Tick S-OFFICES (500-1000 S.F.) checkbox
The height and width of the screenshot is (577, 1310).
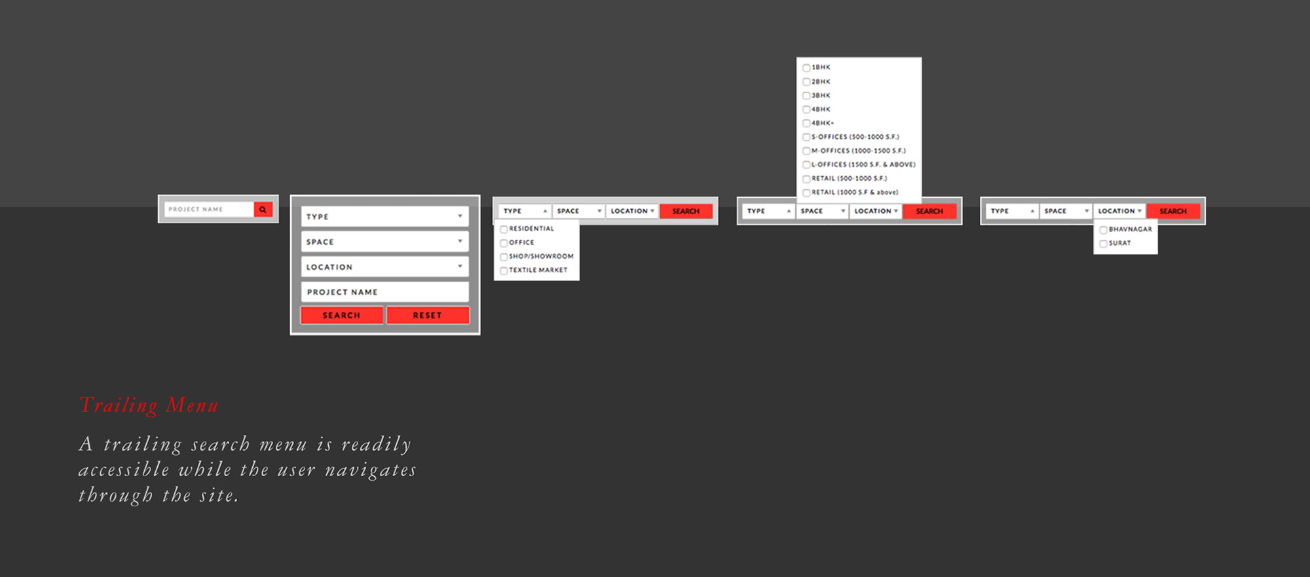click(806, 137)
